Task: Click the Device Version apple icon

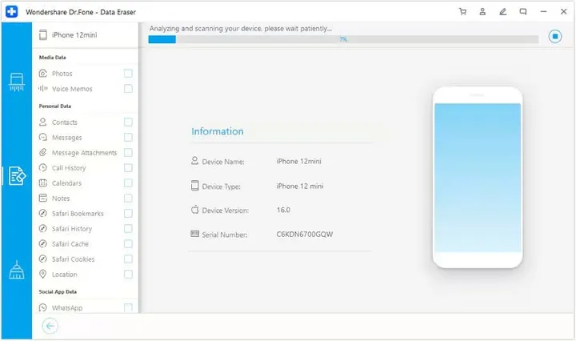Action: (194, 210)
